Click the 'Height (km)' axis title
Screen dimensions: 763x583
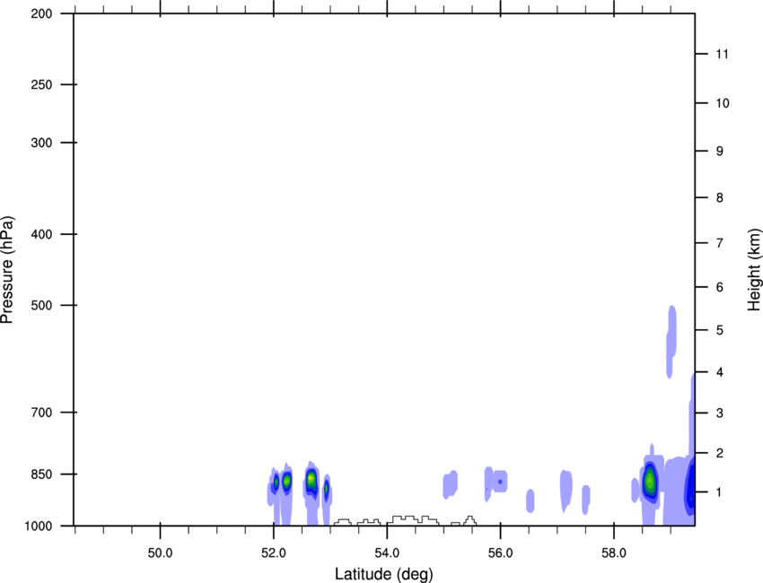coord(754,270)
